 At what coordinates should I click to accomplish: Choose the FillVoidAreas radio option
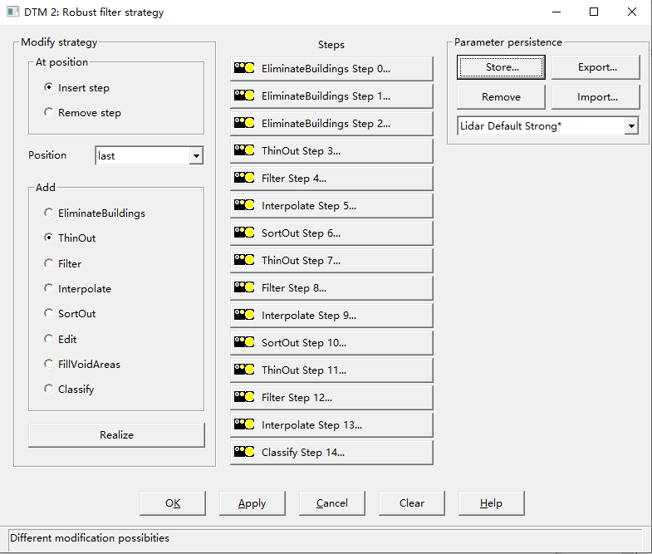[x=49, y=365]
